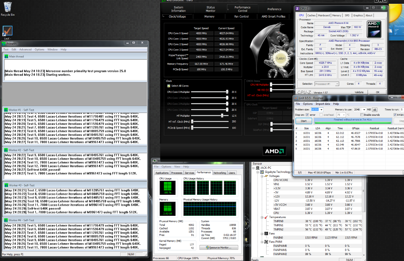Image resolution: width=404 pixels, height=261 pixels.
Task: Switch to the Mainboard tab in CPU-Z
Action: click(x=324, y=15)
